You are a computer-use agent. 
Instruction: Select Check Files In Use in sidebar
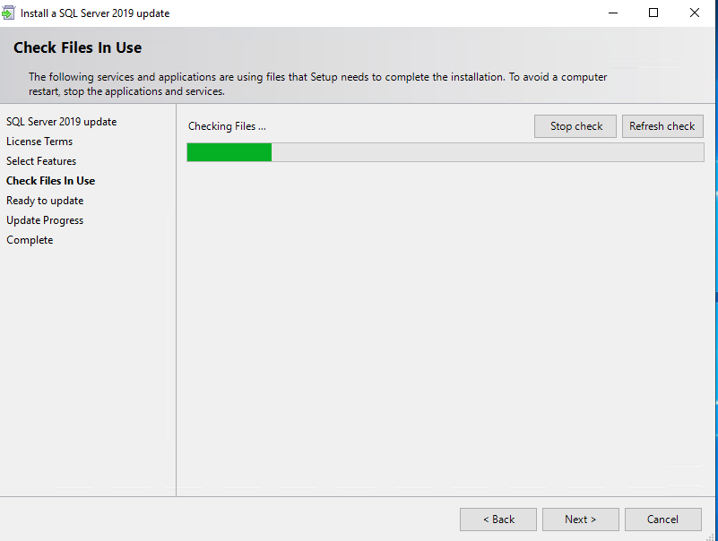click(50, 181)
